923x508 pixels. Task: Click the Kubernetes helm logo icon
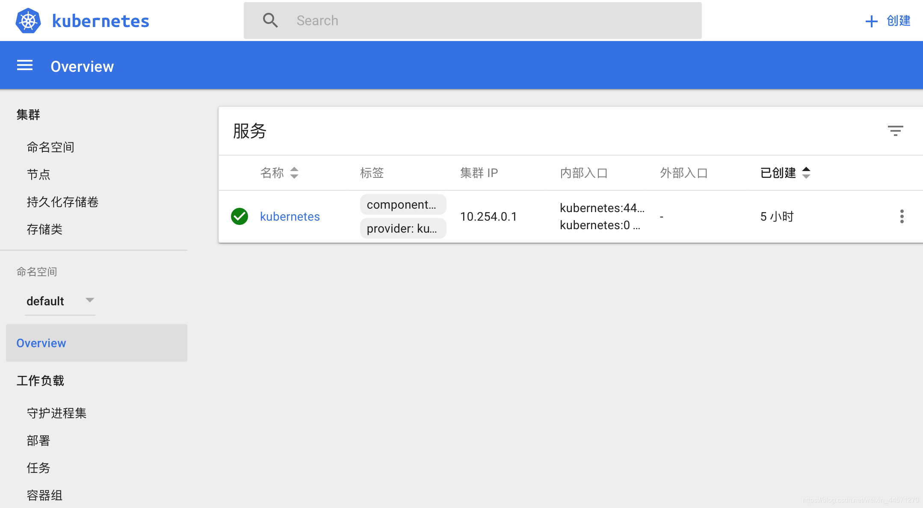click(x=28, y=21)
